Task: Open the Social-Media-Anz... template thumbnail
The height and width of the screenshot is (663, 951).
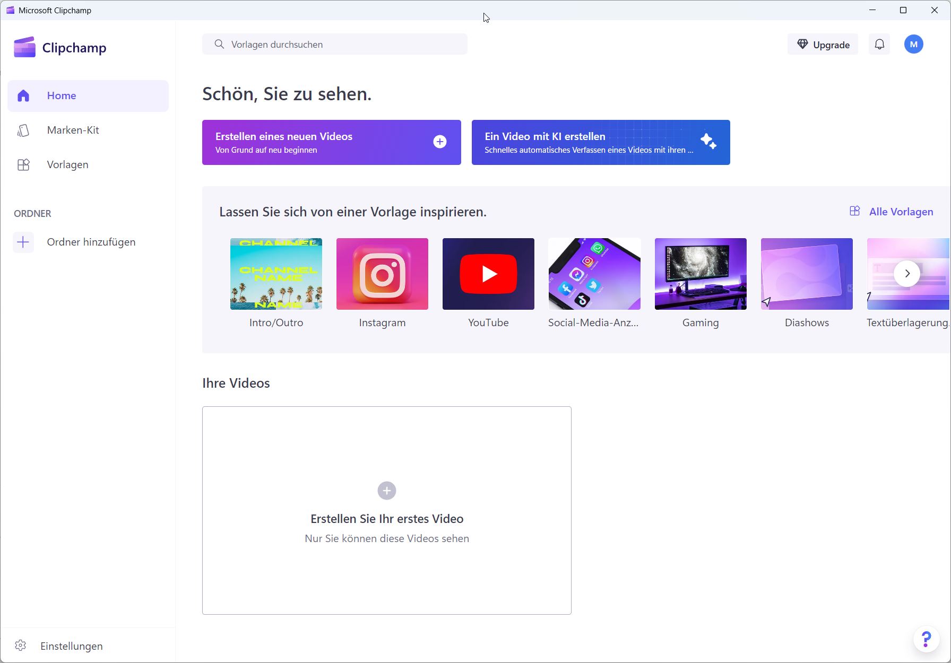Action: tap(594, 274)
